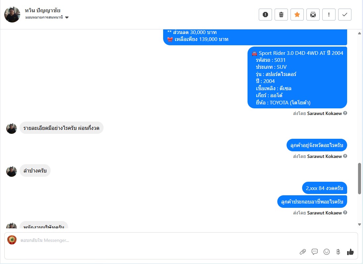Mark conversation as unread envelope icon
The image size is (363, 264).
click(x=313, y=15)
